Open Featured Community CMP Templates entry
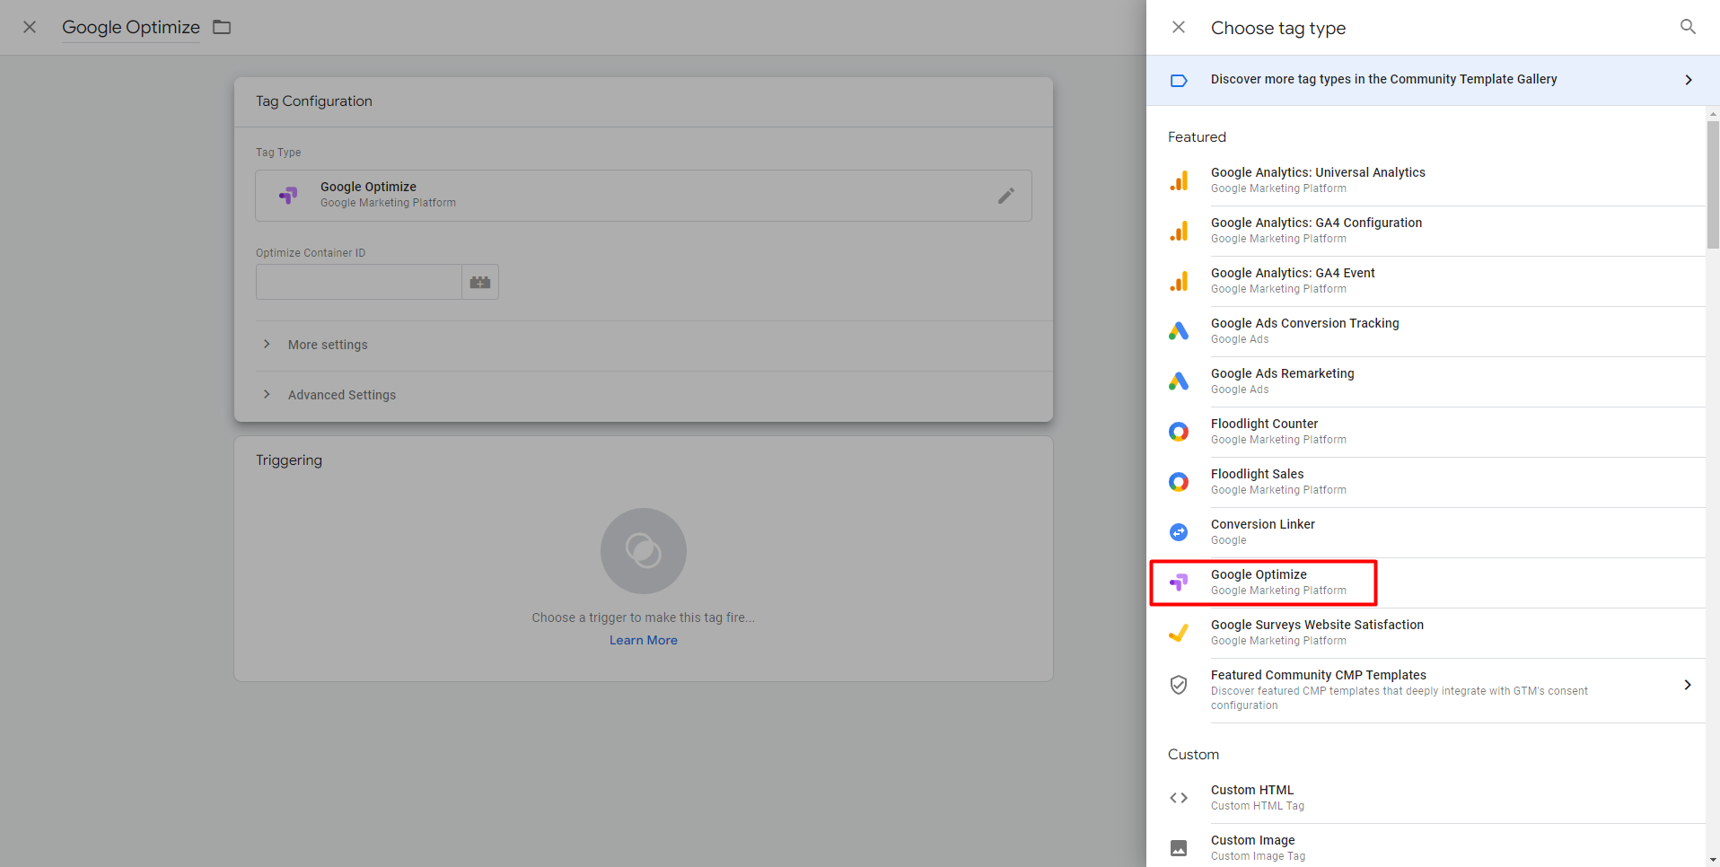Screen dimensions: 1720x867 click(1426, 690)
